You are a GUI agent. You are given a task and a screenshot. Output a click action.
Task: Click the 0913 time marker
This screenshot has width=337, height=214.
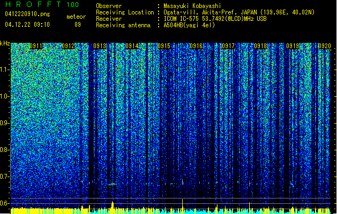(x=100, y=46)
